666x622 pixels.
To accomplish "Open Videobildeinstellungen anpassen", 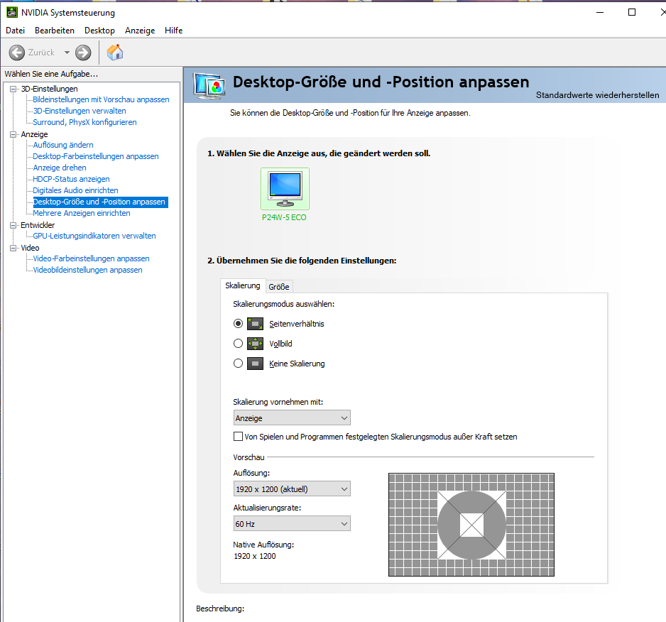I will tap(87, 271).
